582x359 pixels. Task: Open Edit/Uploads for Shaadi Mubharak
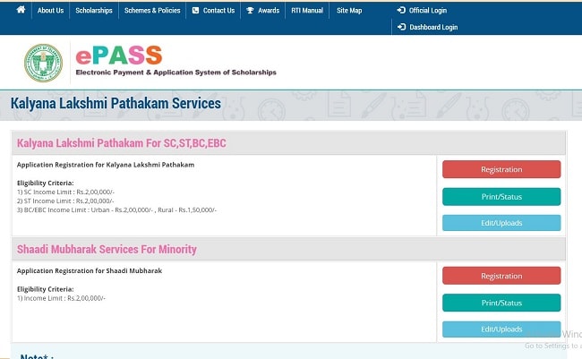click(501, 329)
